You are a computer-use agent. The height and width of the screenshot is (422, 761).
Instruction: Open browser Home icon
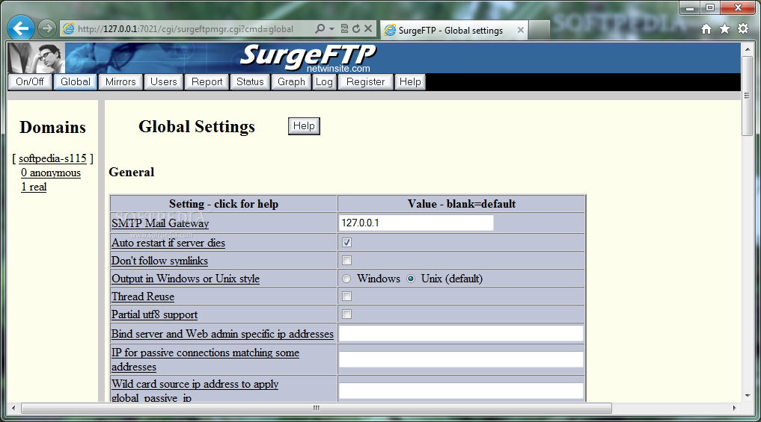tap(706, 29)
